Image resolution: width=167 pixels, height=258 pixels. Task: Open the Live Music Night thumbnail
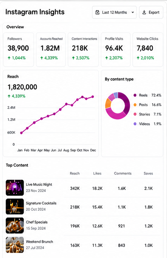coord(15,187)
